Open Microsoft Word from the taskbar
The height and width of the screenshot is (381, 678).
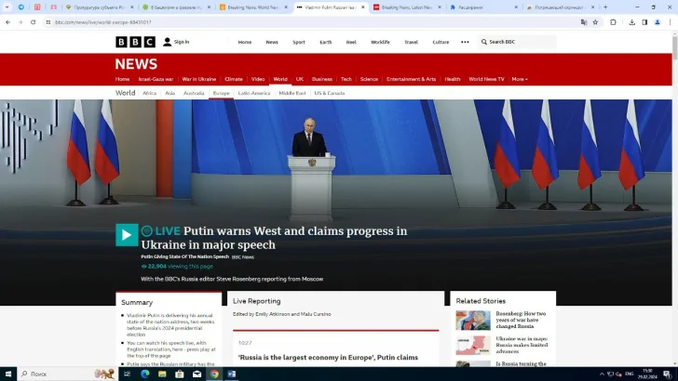[x=232, y=374]
